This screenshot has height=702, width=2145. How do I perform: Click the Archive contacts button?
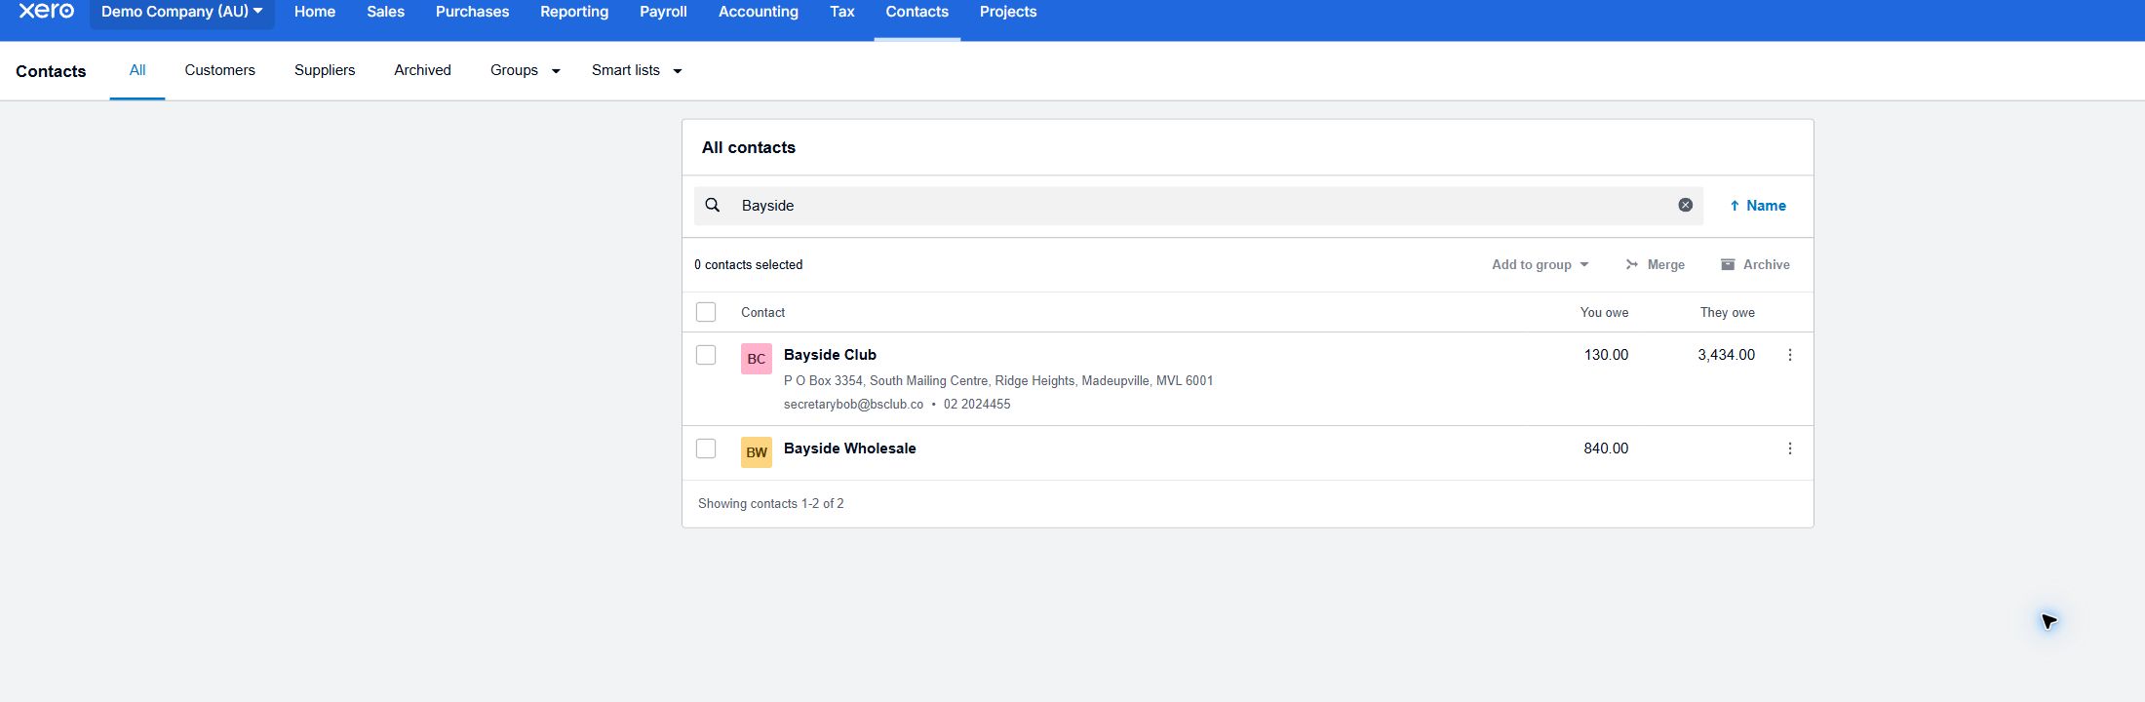(x=1755, y=264)
